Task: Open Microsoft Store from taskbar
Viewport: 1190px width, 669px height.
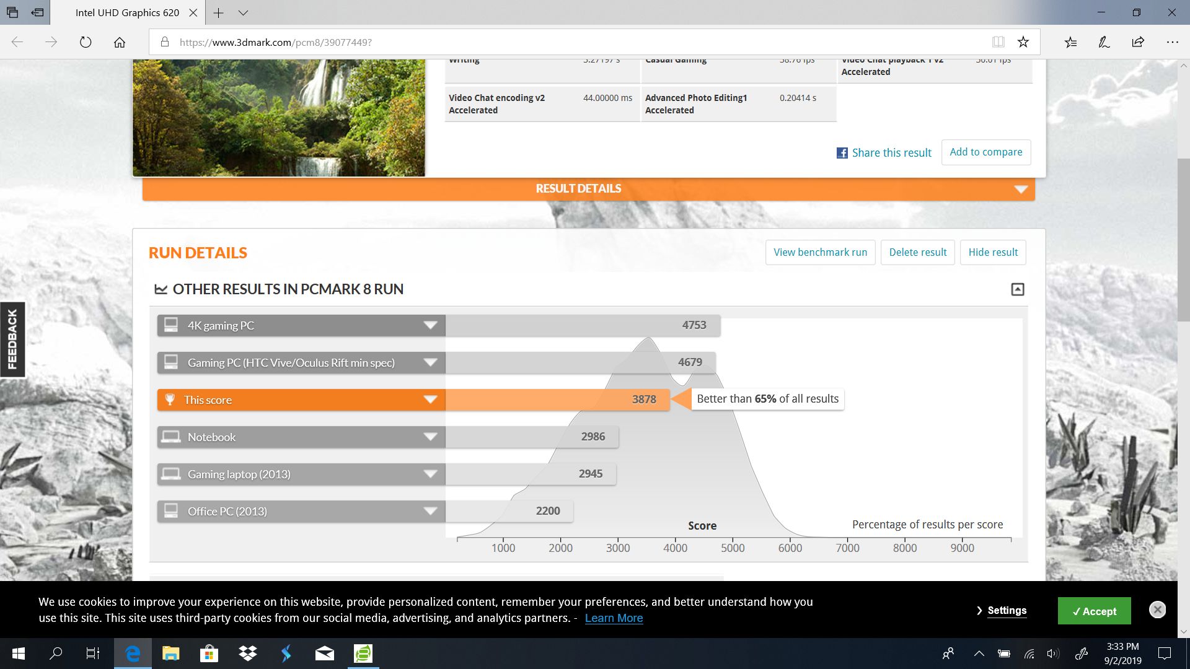Action: 209,654
